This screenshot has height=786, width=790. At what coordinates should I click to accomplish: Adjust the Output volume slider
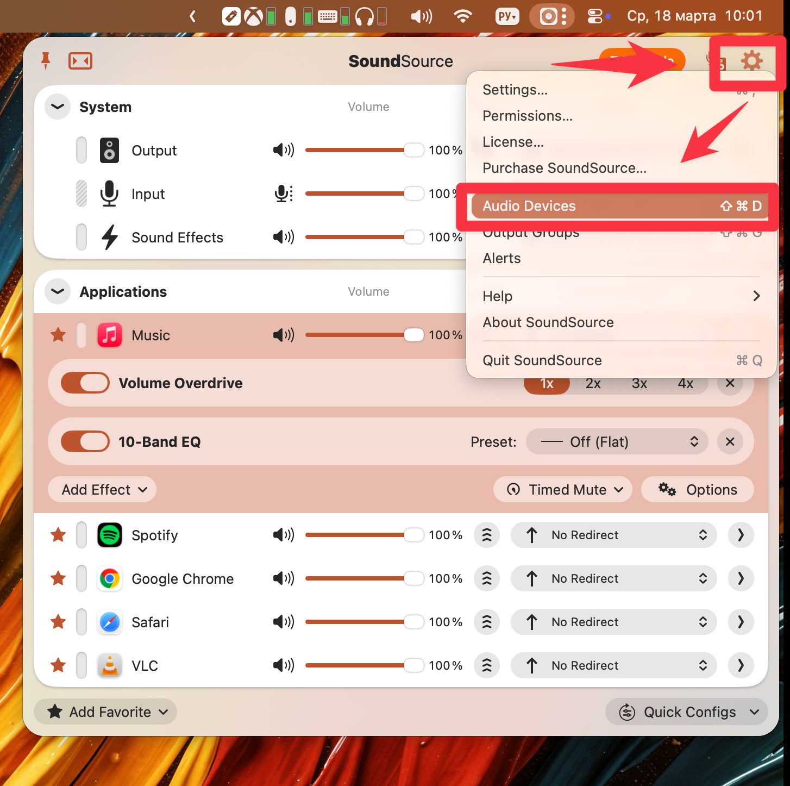coord(365,150)
